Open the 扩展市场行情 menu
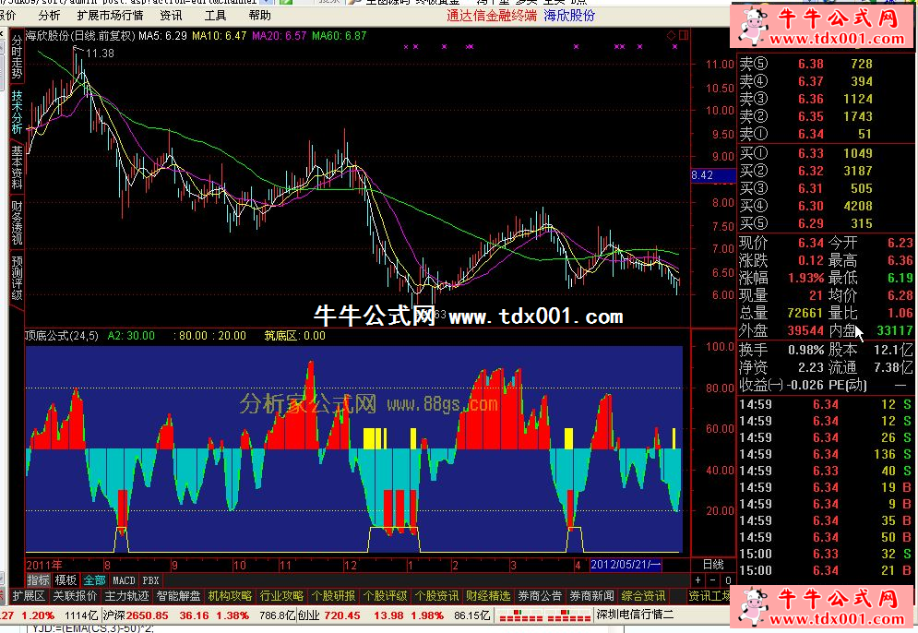Viewport: 918px width, 633px height. tap(110, 16)
